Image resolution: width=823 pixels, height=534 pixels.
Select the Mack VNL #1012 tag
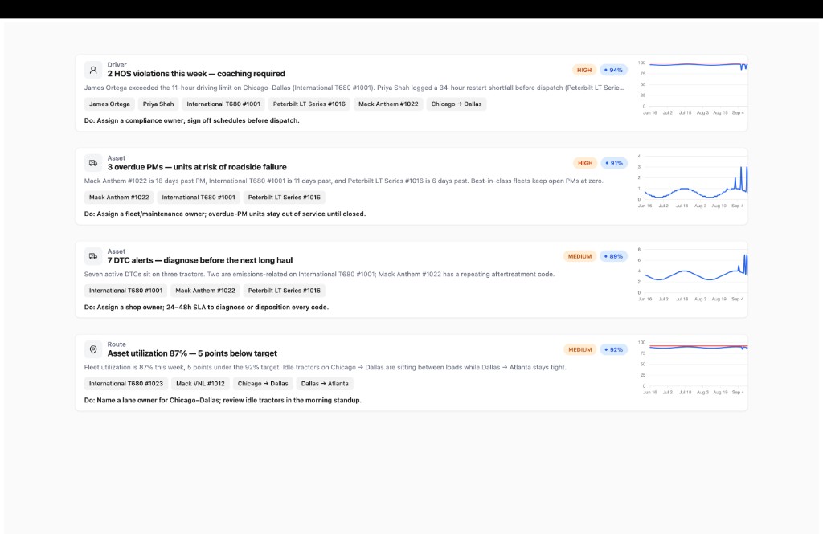point(200,384)
